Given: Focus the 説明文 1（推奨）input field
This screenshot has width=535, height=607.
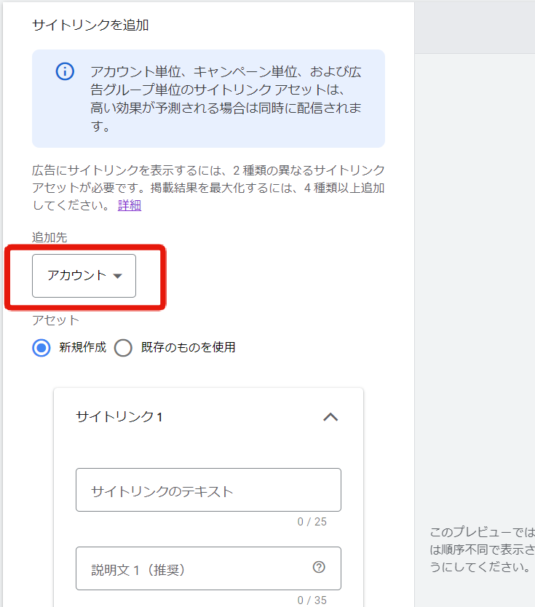Looking at the screenshot, I should tap(208, 568).
